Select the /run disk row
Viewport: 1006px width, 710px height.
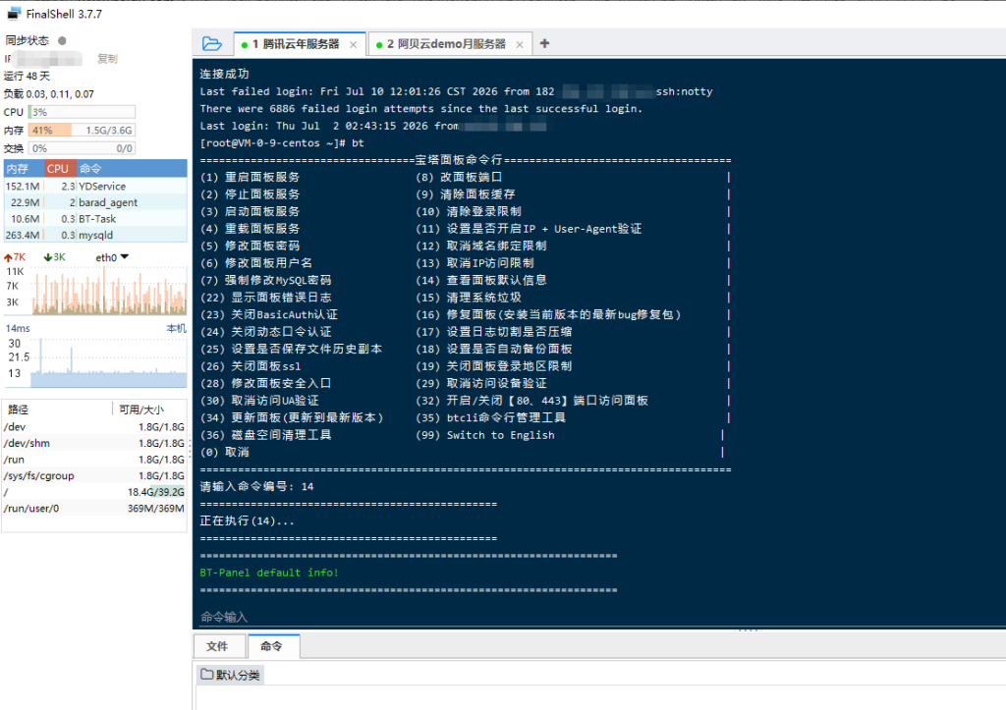pos(94,460)
